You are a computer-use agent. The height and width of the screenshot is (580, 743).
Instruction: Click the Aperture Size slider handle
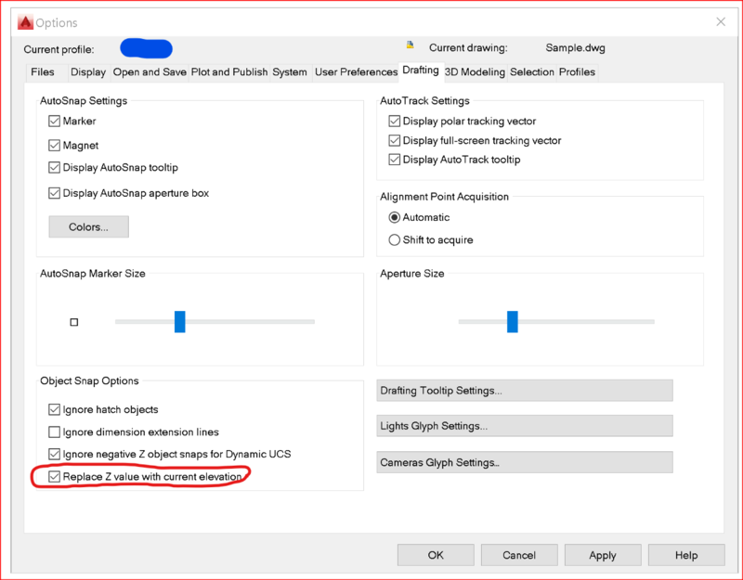[x=512, y=322]
